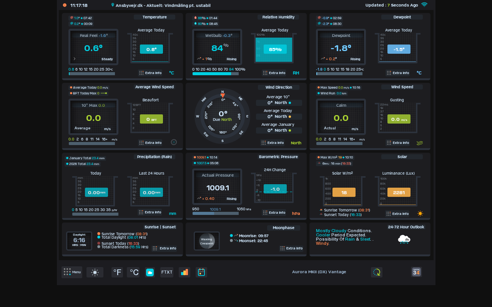Viewport: 492px width, 307px height.
Task: Open the Menu button in bottom bar
Action: 72,272
